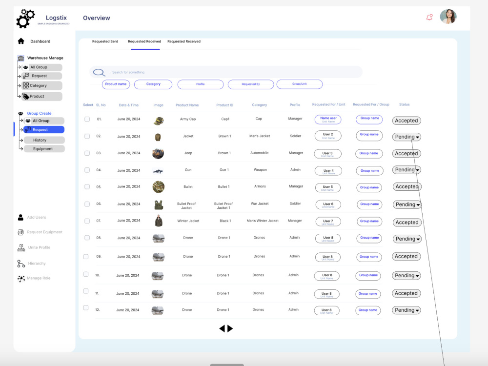Select row 05 Bullet checkbox
The width and height of the screenshot is (488, 366).
[x=87, y=187]
